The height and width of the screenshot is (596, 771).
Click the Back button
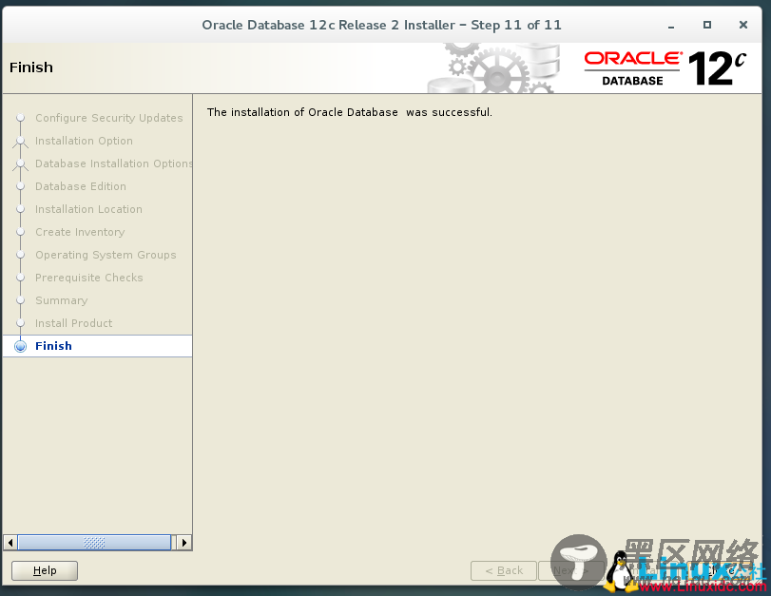tap(504, 570)
